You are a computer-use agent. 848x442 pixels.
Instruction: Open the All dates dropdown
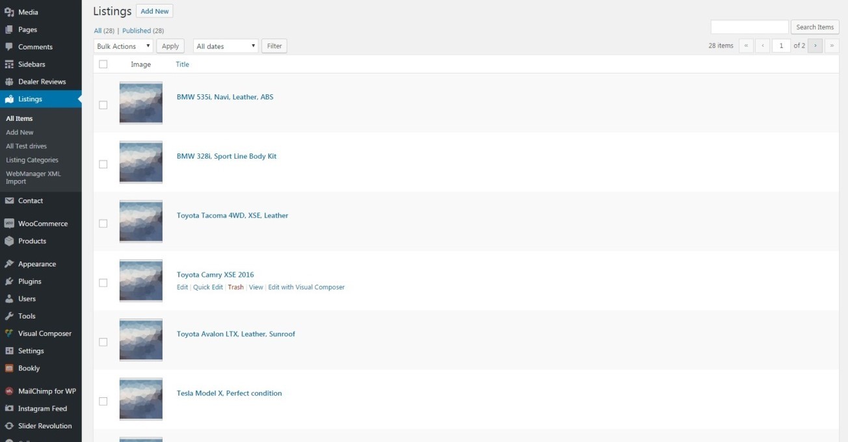pyautogui.click(x=226, y=46)
